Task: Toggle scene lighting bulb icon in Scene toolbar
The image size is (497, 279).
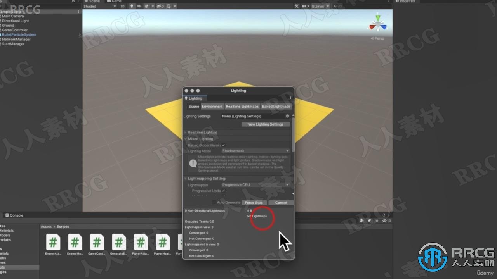Action: (x=132, y=6)
